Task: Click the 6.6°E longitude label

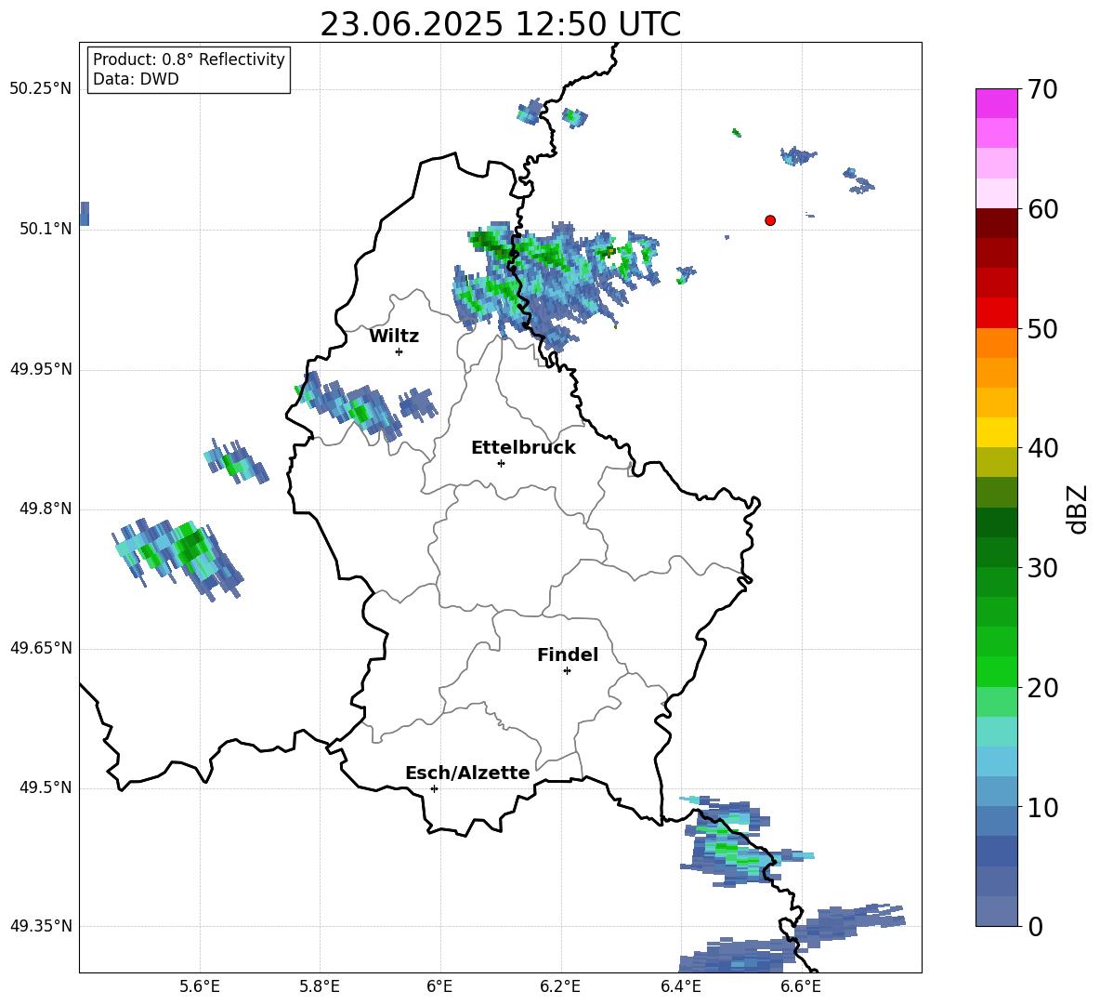Action: coord(801,986)
